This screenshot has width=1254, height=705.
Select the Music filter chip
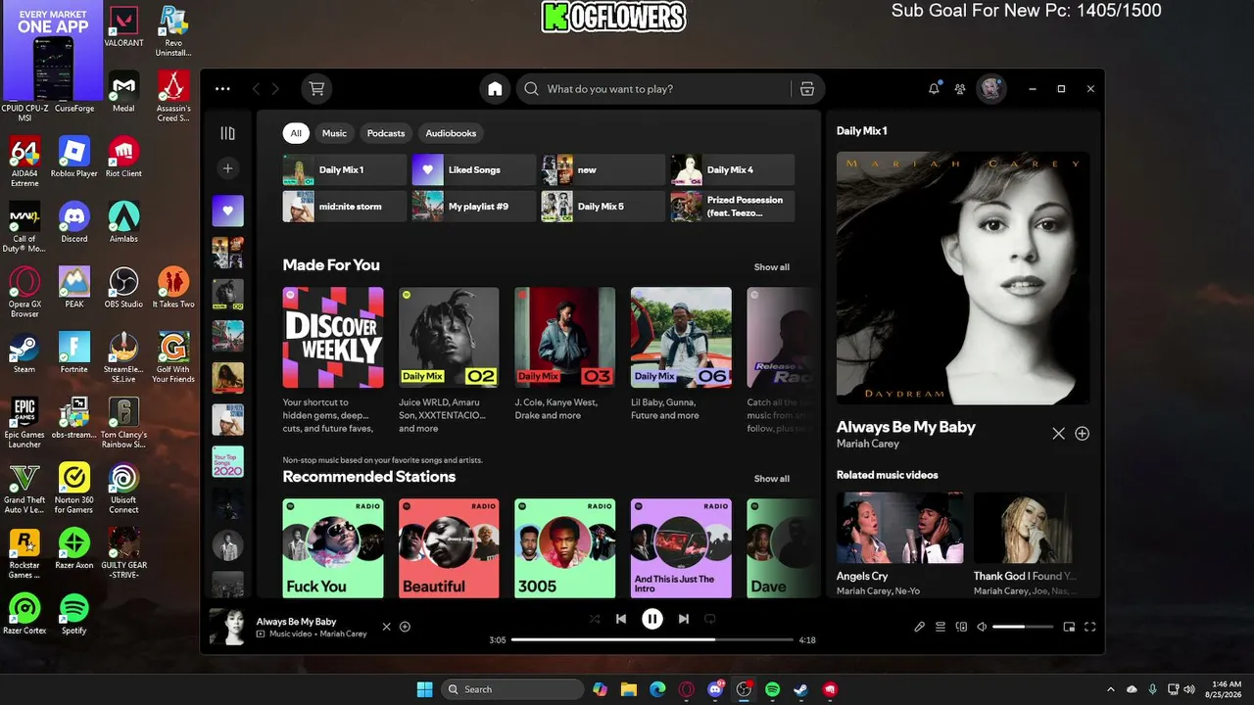(x=334, y=133)
